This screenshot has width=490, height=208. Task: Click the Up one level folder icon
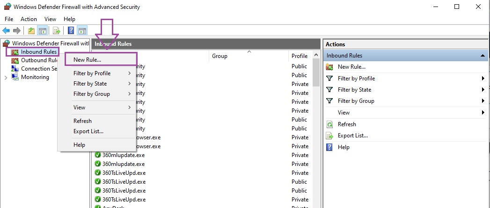coord(31,31)
